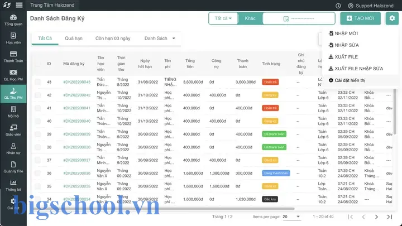Click the Tổng tiền column header
Image resolution: width=402 pixels, height=226 pixels.
tap(190, 64)
